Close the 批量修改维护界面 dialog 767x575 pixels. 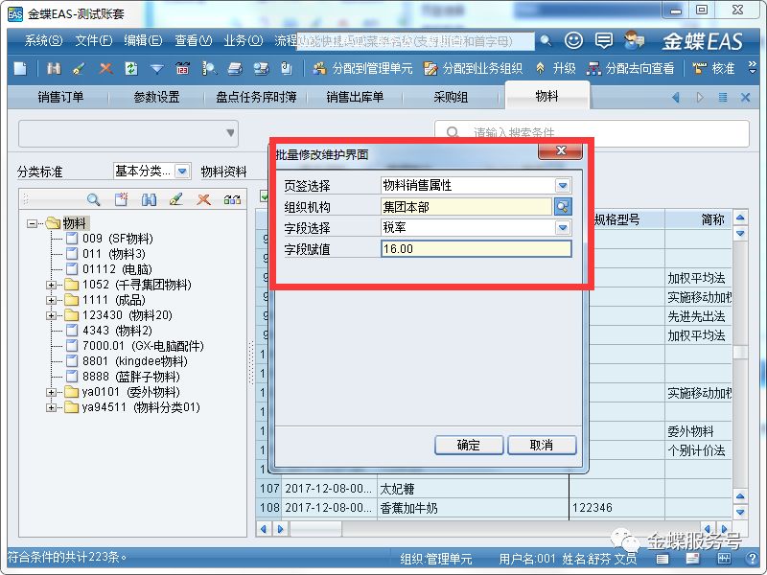pyautogui.click(x=561, y=150)
